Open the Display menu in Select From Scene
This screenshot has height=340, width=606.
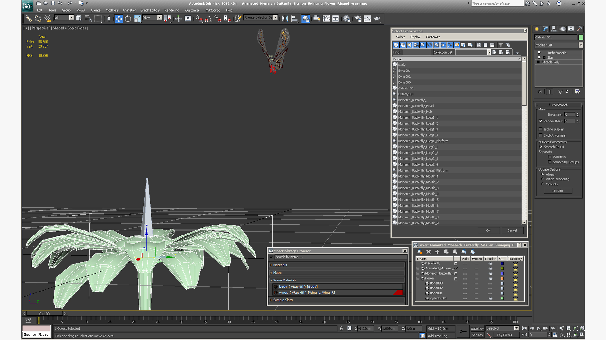tap(415, 37)
